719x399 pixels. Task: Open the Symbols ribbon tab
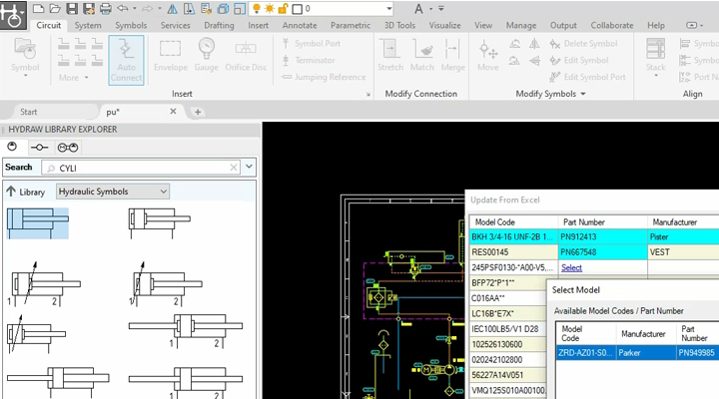tap(131, 25)
